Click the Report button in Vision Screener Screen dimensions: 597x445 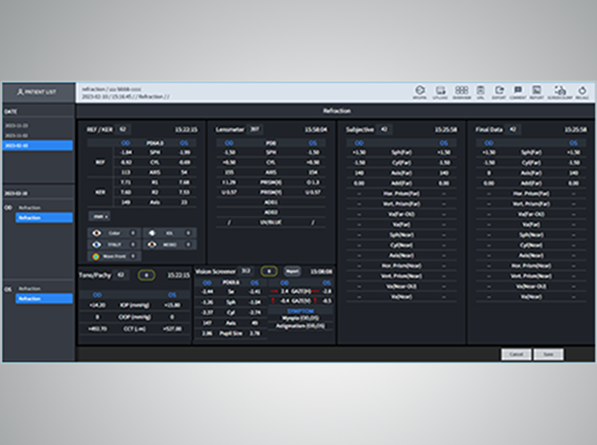coord(292,271)
